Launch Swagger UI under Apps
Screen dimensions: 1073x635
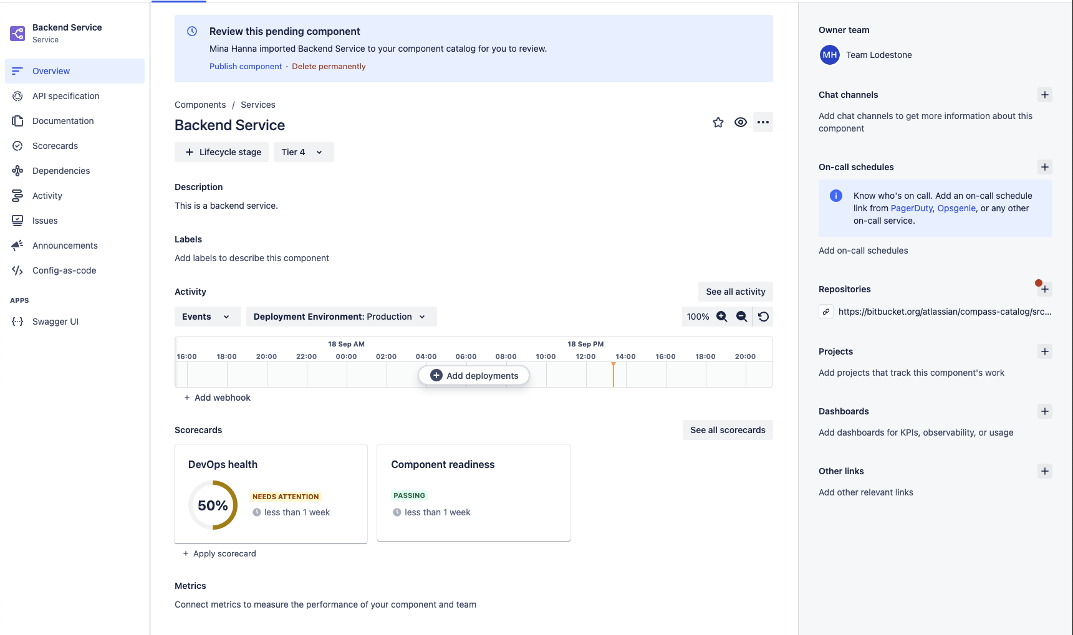[x=55, y=321]
